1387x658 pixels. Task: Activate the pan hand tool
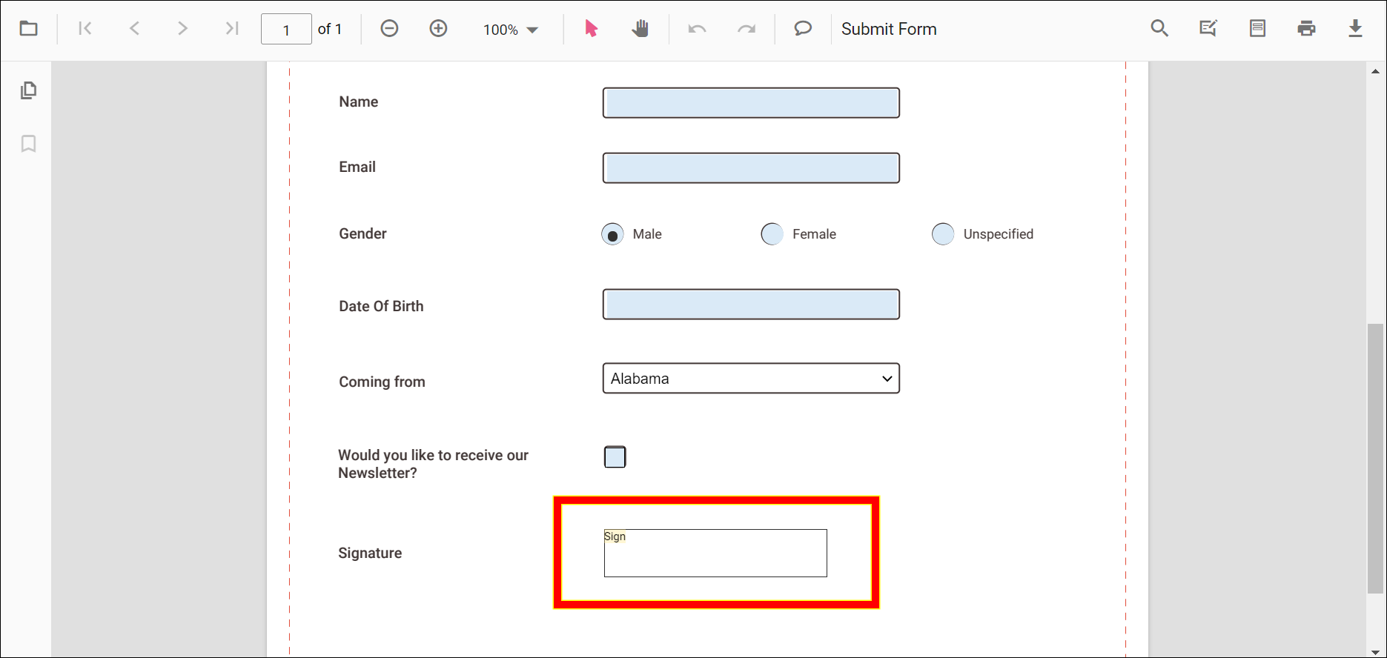coord(640,29)
